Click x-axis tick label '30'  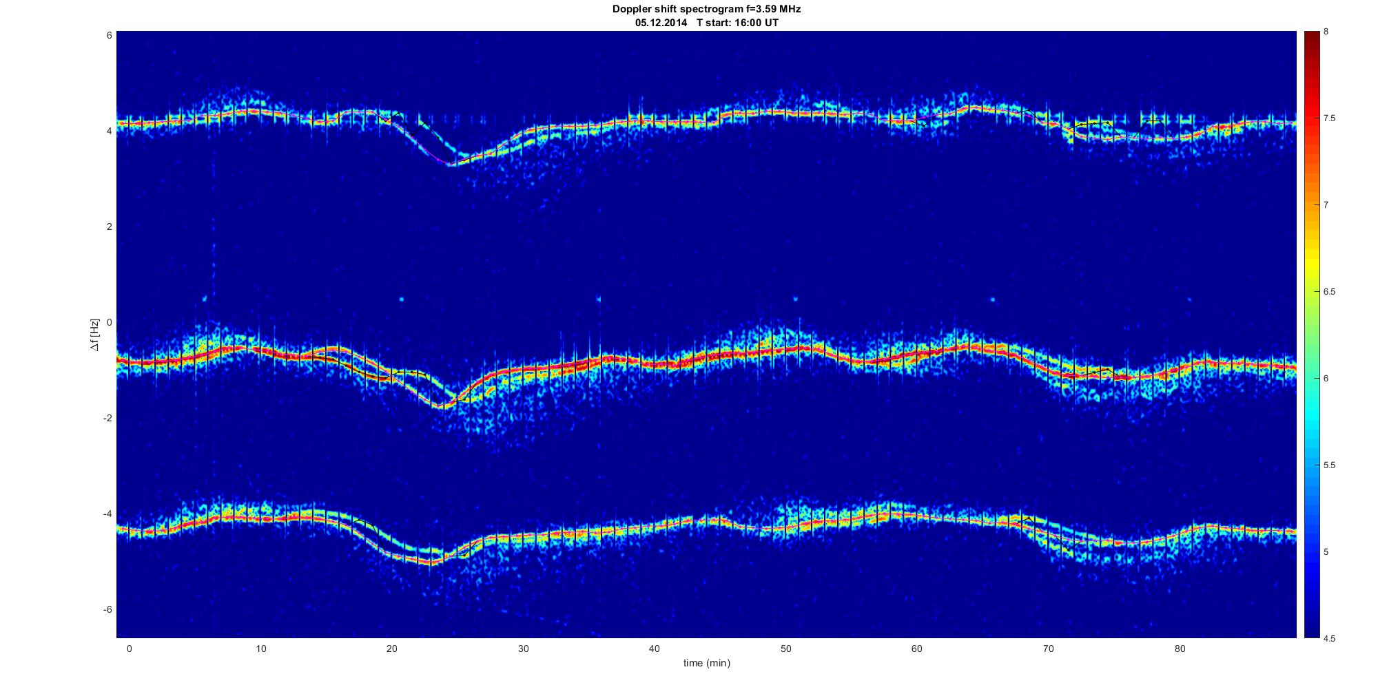[523, 649]
